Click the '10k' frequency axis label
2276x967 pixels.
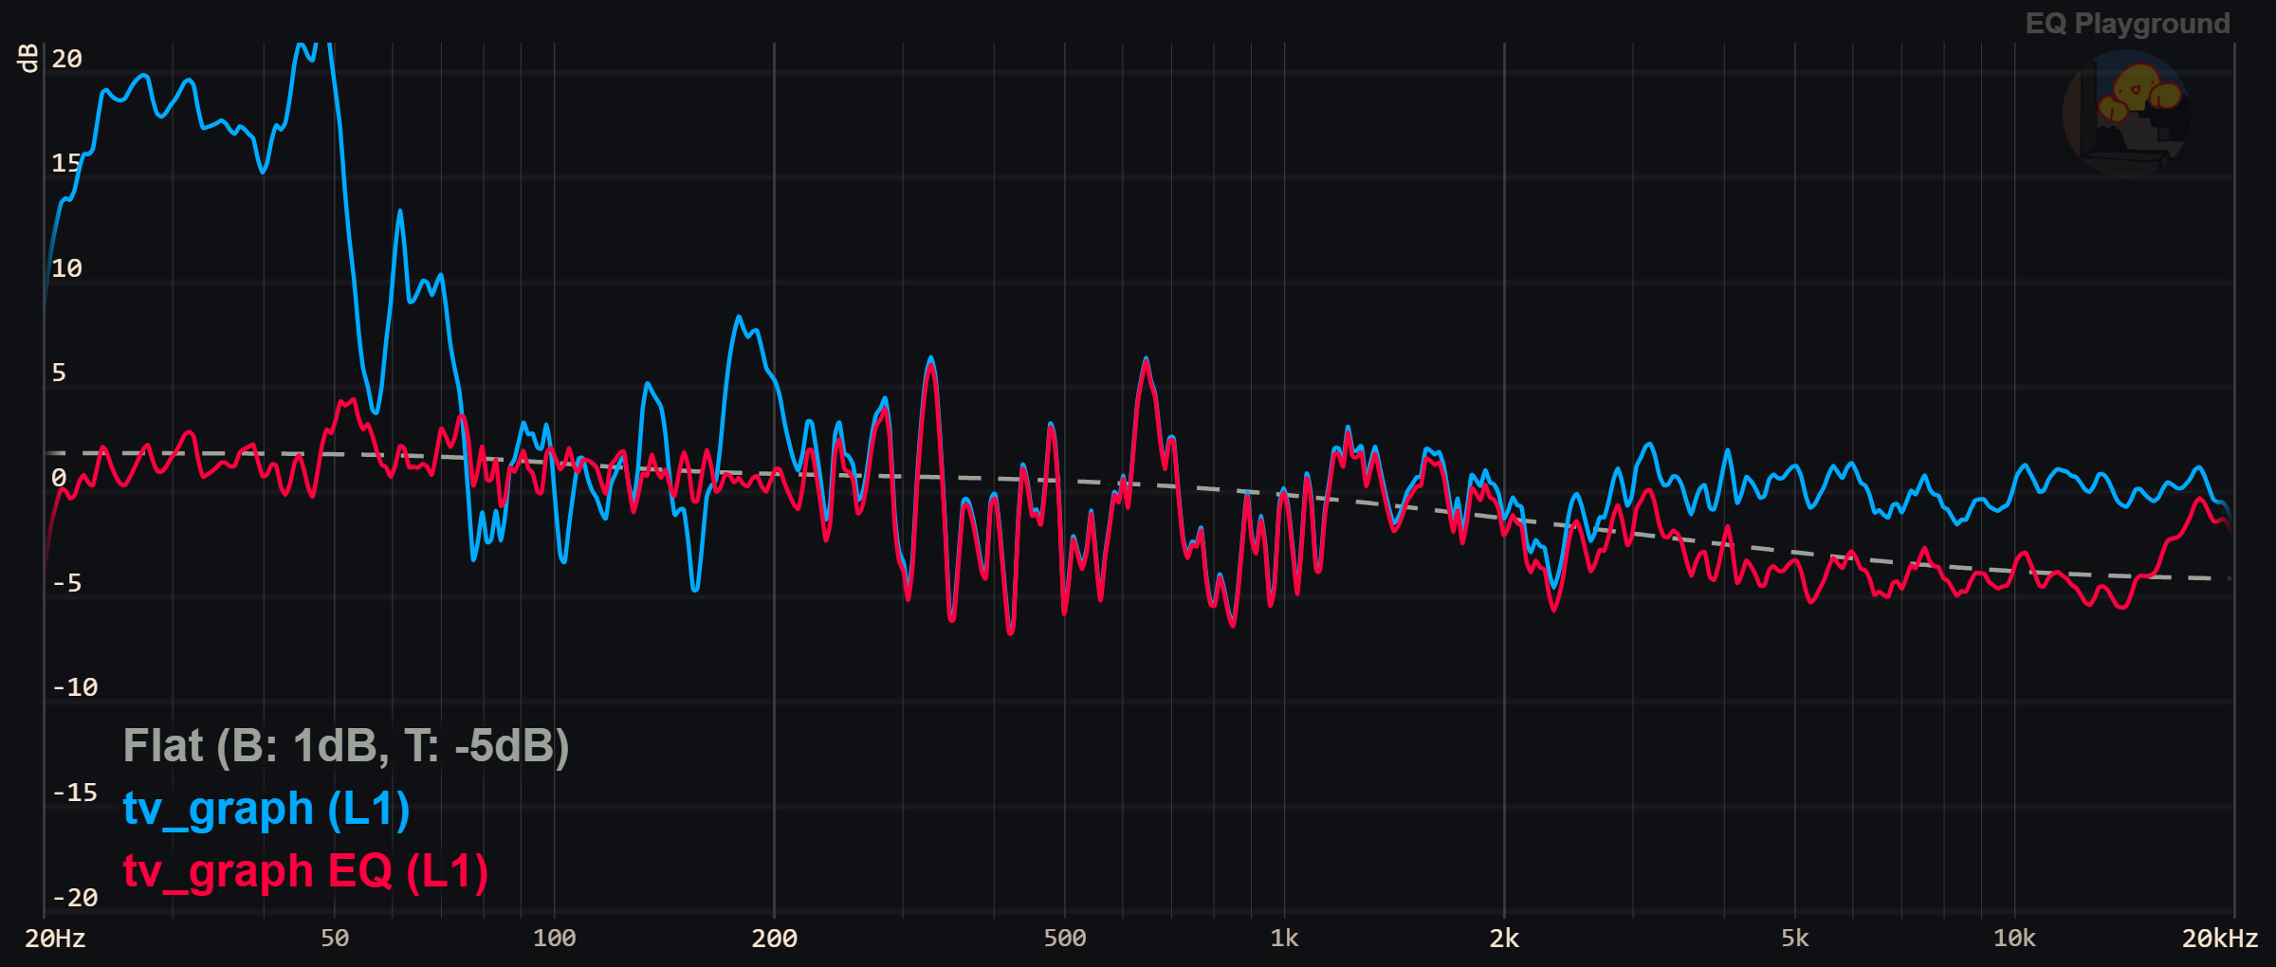tap(2014, 939)
